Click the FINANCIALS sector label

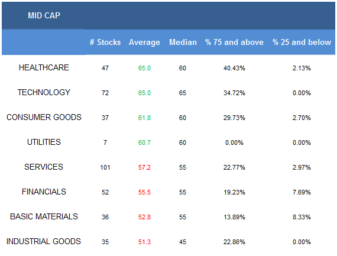coord(44,192)
